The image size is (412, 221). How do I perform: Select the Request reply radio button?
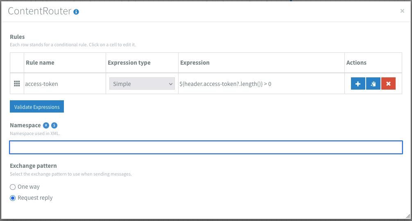(x=13, y=198)
